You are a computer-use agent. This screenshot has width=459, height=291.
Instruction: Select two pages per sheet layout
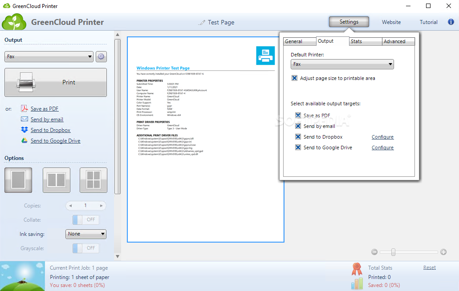[57, 180]
